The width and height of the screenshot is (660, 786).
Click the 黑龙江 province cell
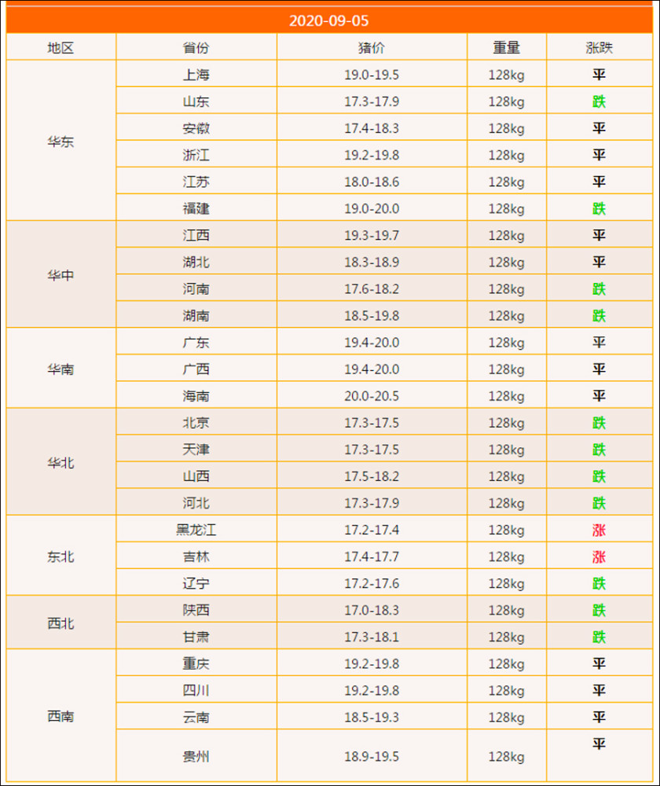point(196,530)
